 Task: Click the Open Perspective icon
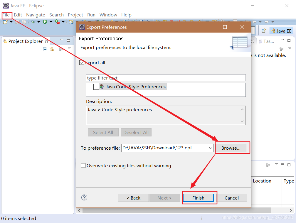[x=263, y=31]
